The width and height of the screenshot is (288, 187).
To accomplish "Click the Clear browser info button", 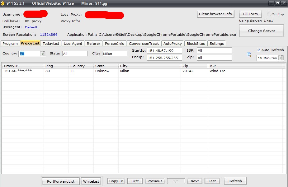I will point(215,14).
